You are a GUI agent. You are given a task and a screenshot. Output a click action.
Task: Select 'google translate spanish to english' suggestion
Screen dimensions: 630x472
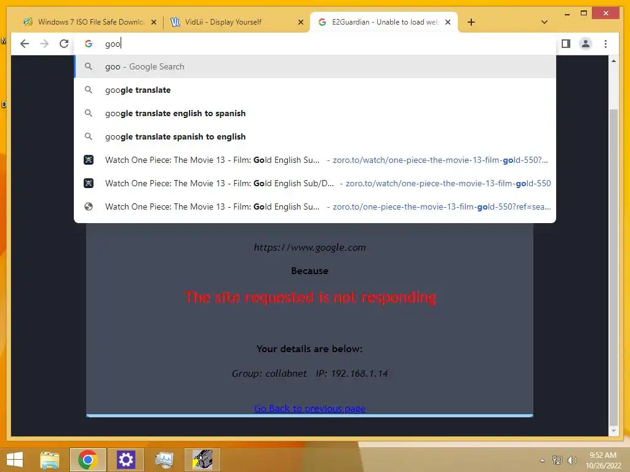point(315,136)
